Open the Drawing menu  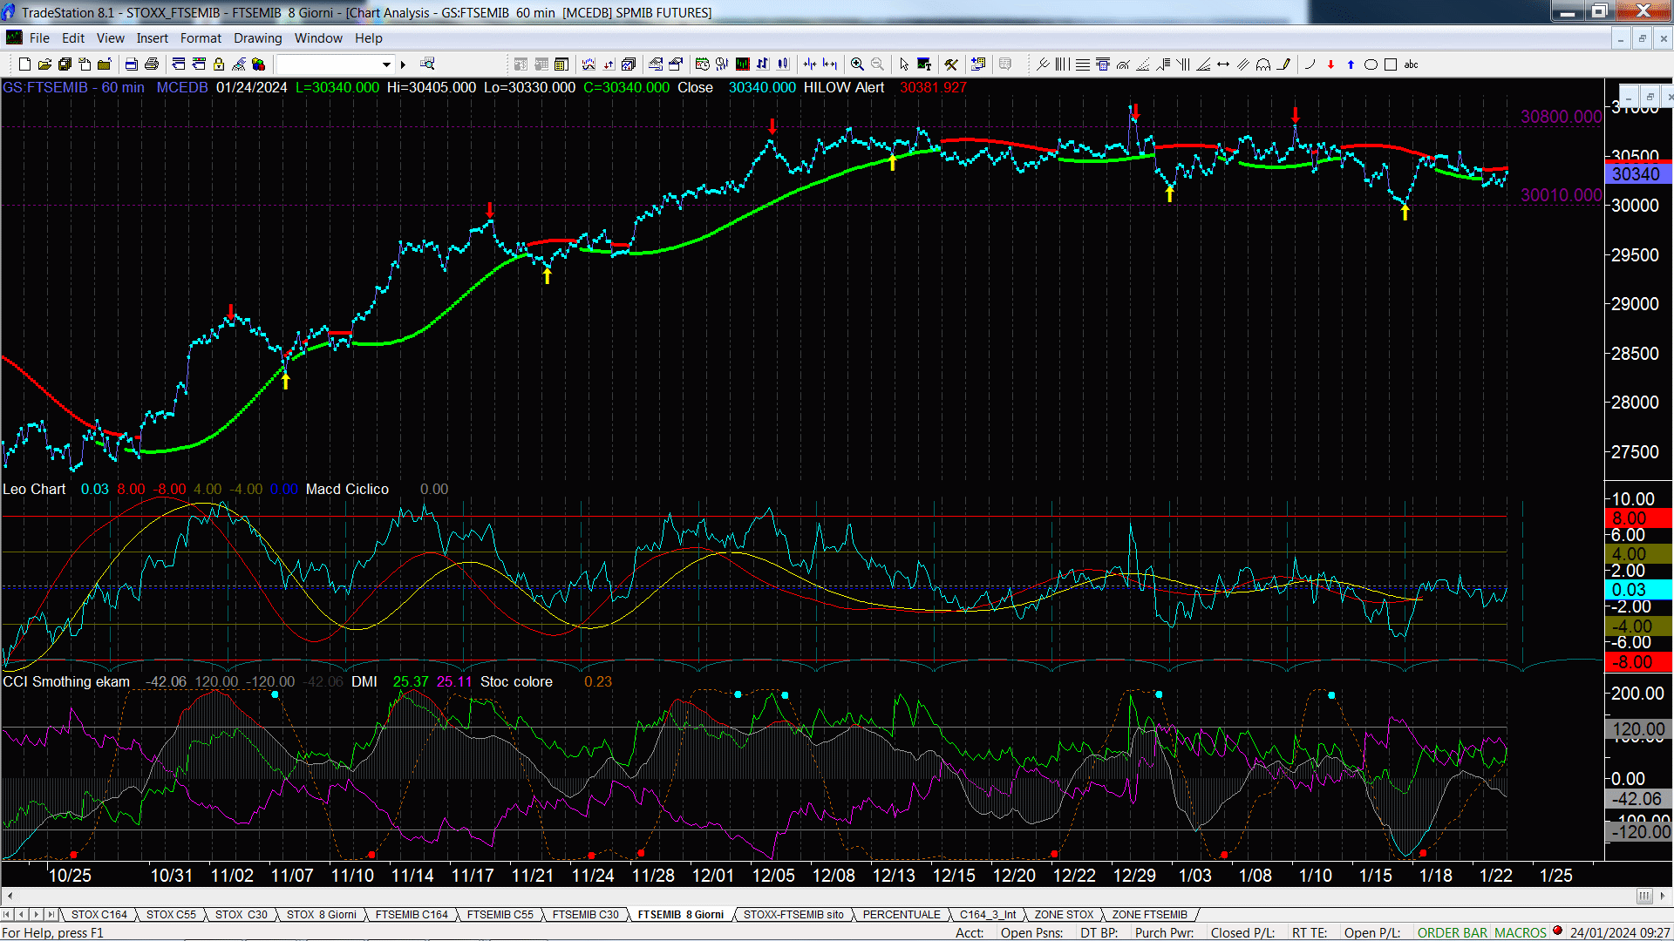tap(257, 38)
